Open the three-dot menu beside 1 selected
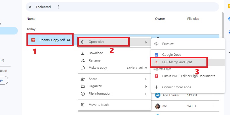The height and width of the screenshot is (115, 230). pos(59,7)
